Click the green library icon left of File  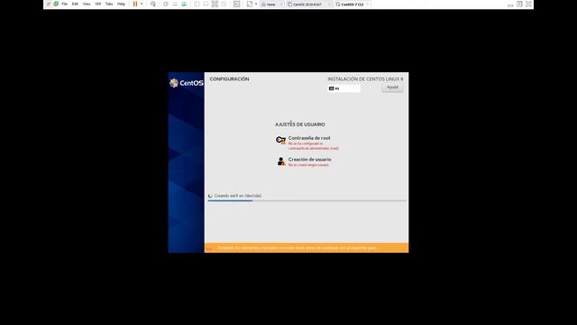click(56, 4)
